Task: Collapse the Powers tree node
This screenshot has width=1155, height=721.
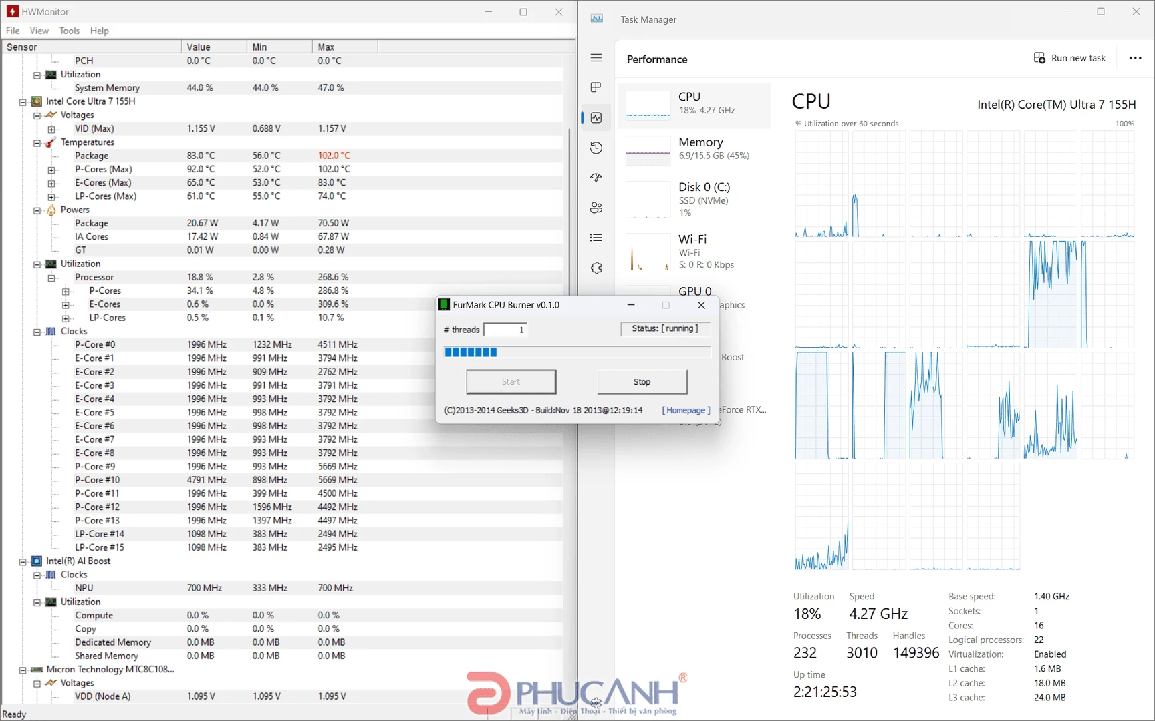Action: coord(37,210)
